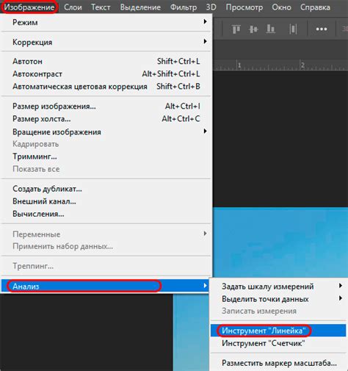Expand the Коррекция submenu
The width and height of the screenshot is (348, 371).
point(106,42)
